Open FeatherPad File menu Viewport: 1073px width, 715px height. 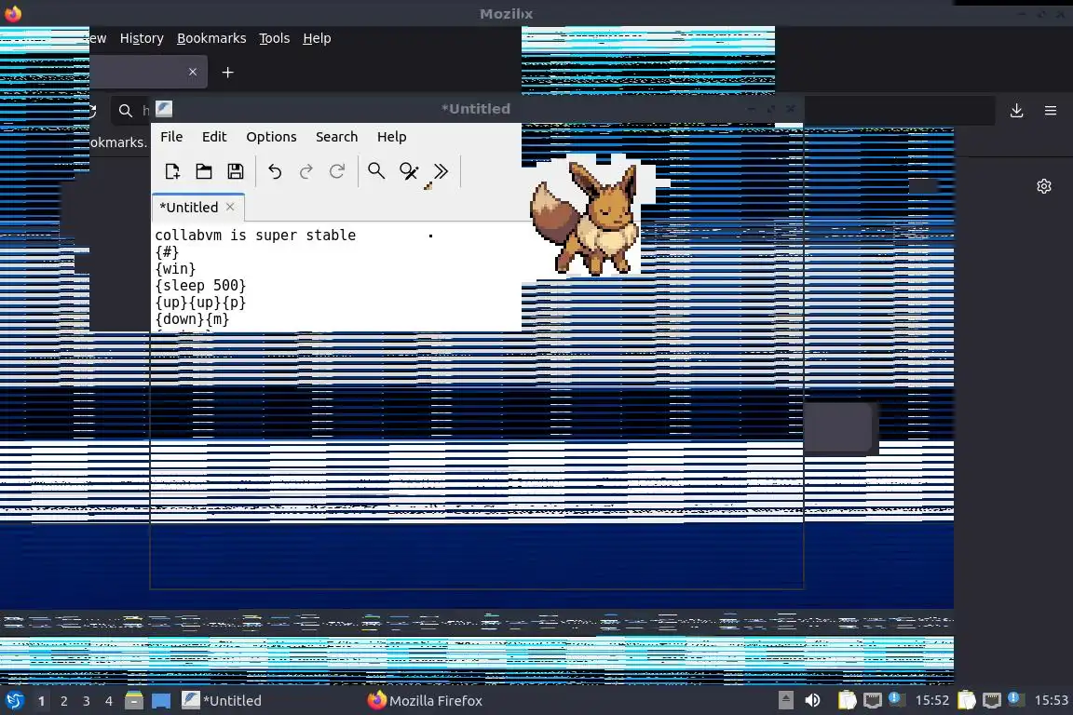[171, 137]
